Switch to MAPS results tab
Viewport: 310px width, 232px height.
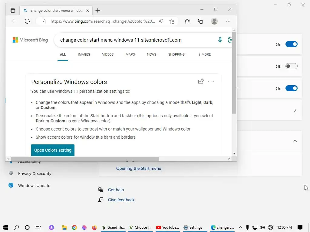click(x=130, y=54)
